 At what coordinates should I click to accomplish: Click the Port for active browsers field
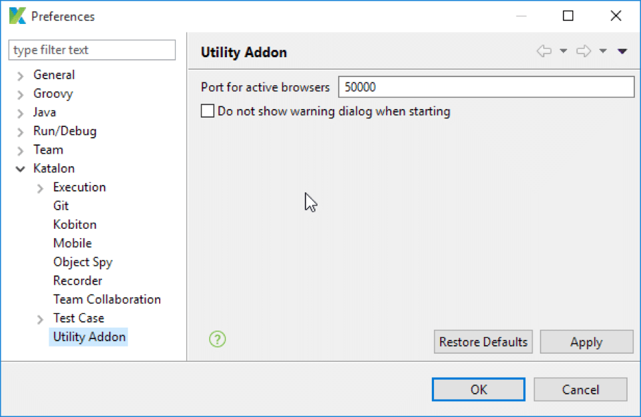(x=486, y=87)
